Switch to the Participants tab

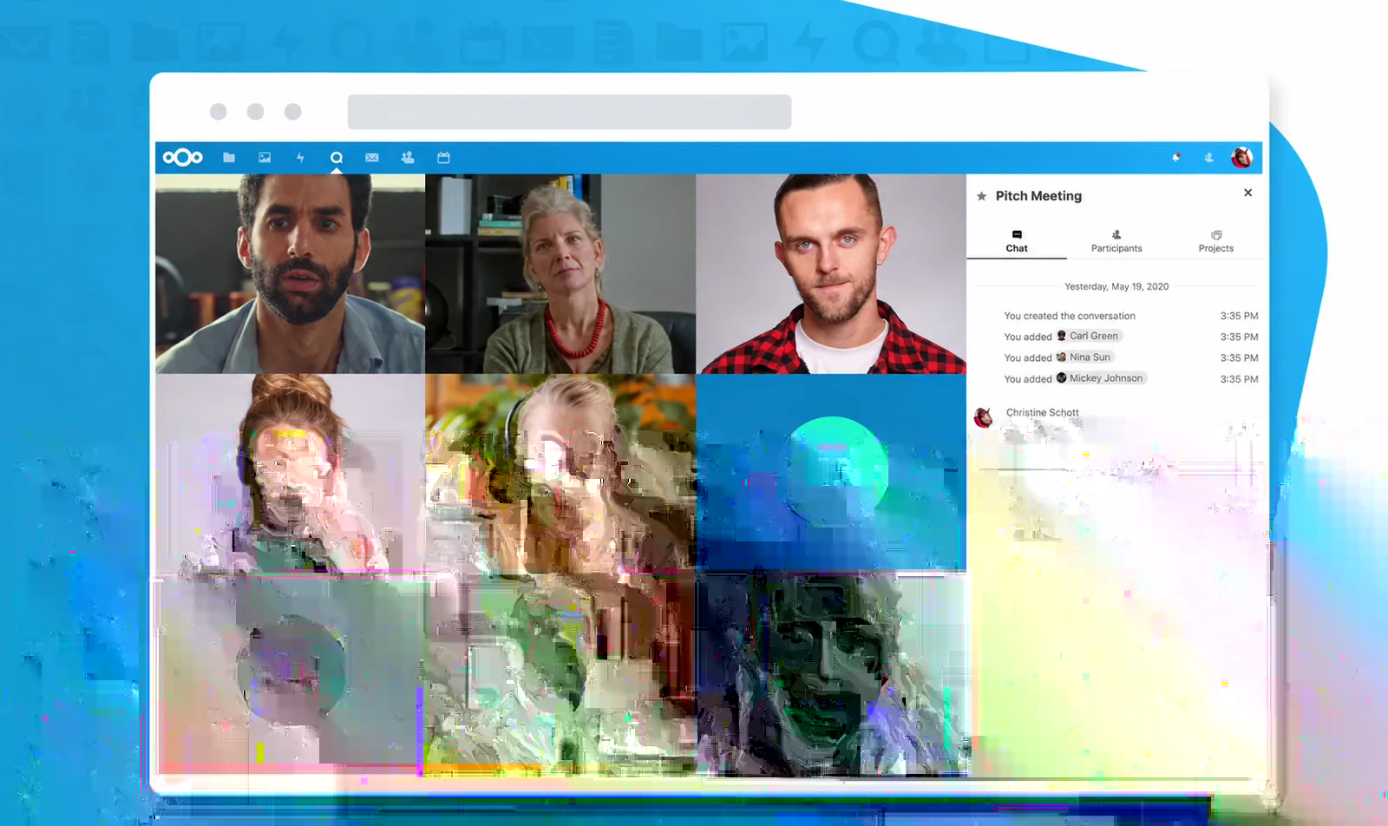[1116, 242]
